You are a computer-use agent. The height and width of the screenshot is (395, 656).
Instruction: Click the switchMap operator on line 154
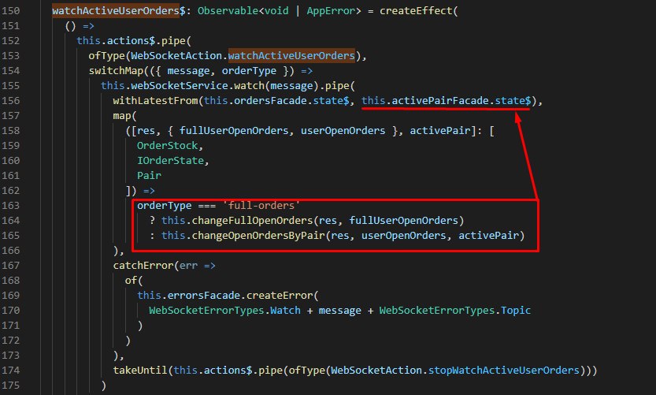(116, 71)
